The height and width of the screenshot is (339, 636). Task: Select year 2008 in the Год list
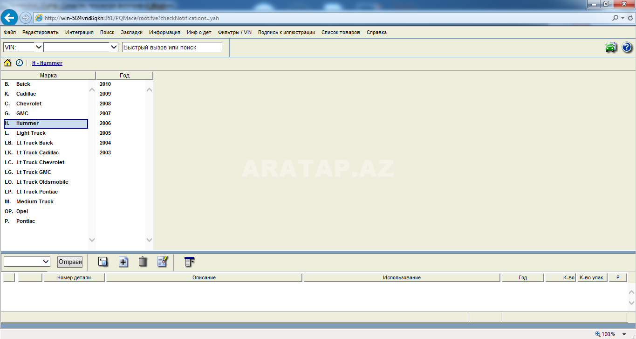(x=105, y=104)
